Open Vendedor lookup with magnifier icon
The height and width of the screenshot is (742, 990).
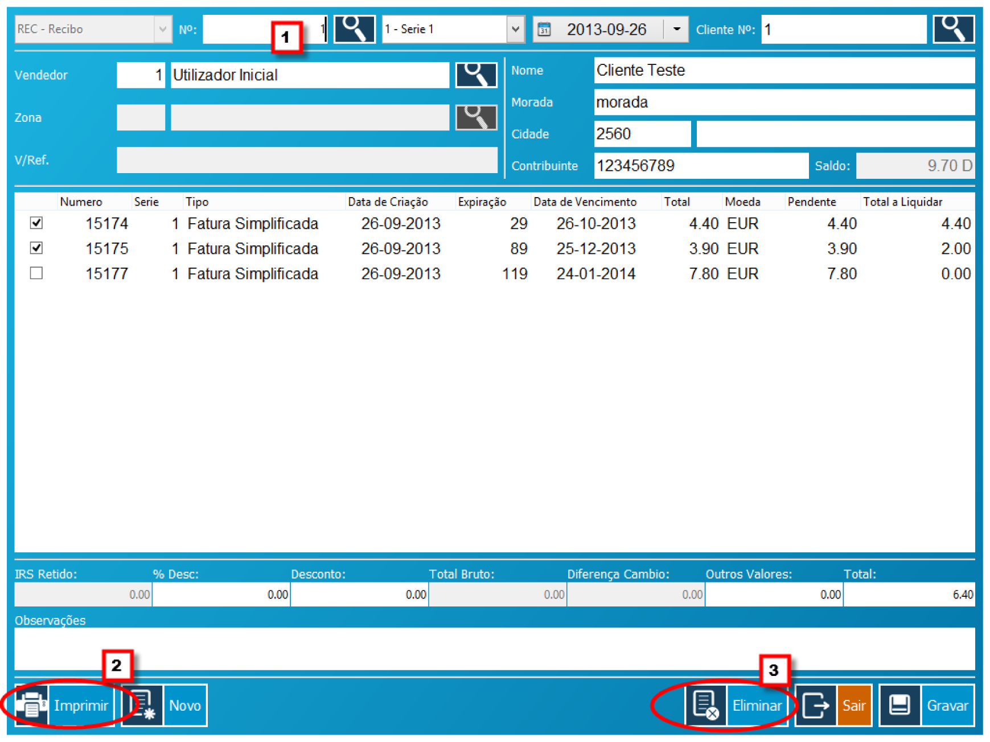coord(476,75)
